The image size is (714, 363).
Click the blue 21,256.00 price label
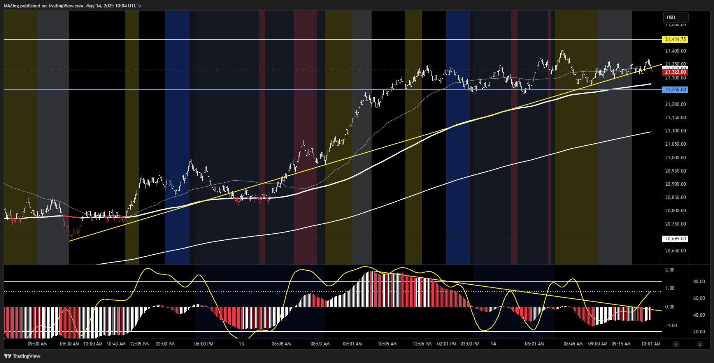coord(675,90)
